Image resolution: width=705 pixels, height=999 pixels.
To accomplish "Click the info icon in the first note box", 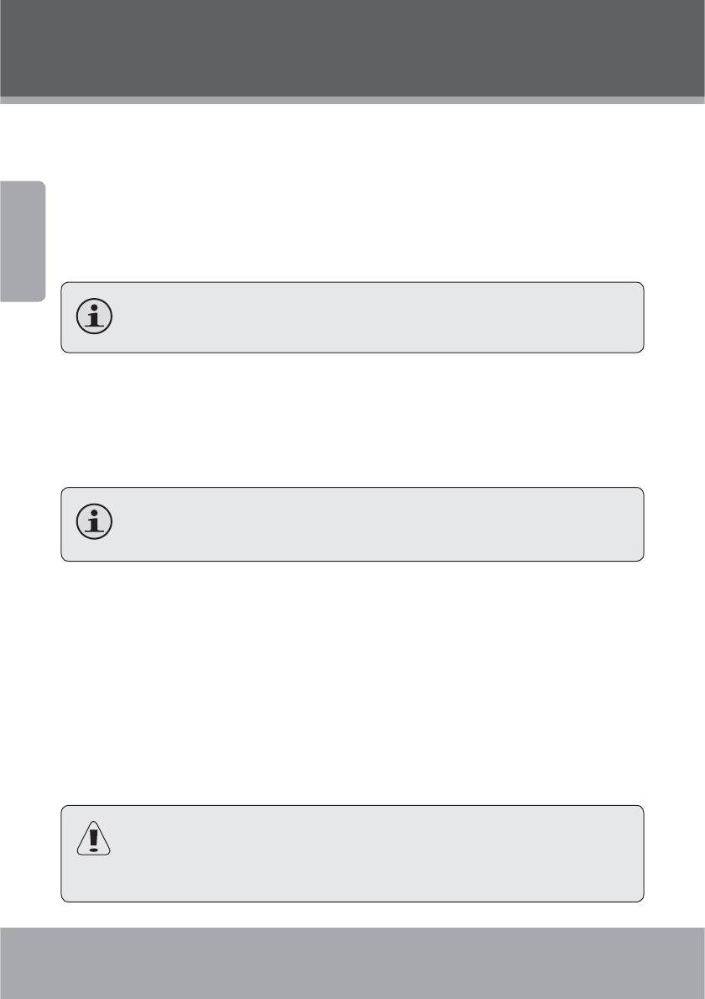I will point(94,316).
